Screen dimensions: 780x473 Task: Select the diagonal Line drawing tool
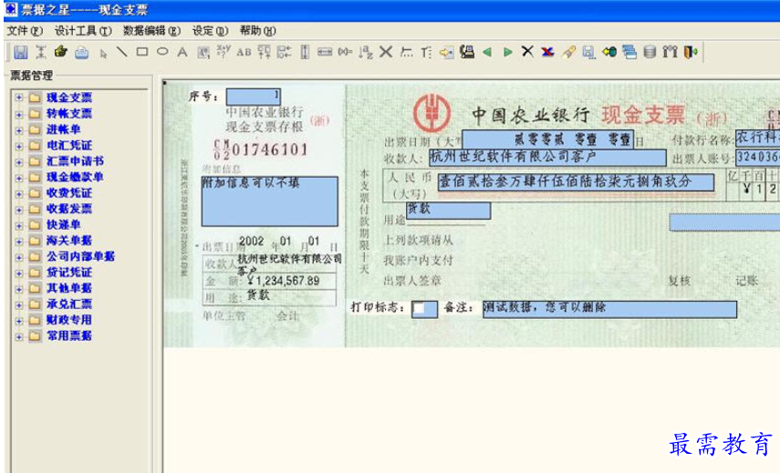(122, 52)
